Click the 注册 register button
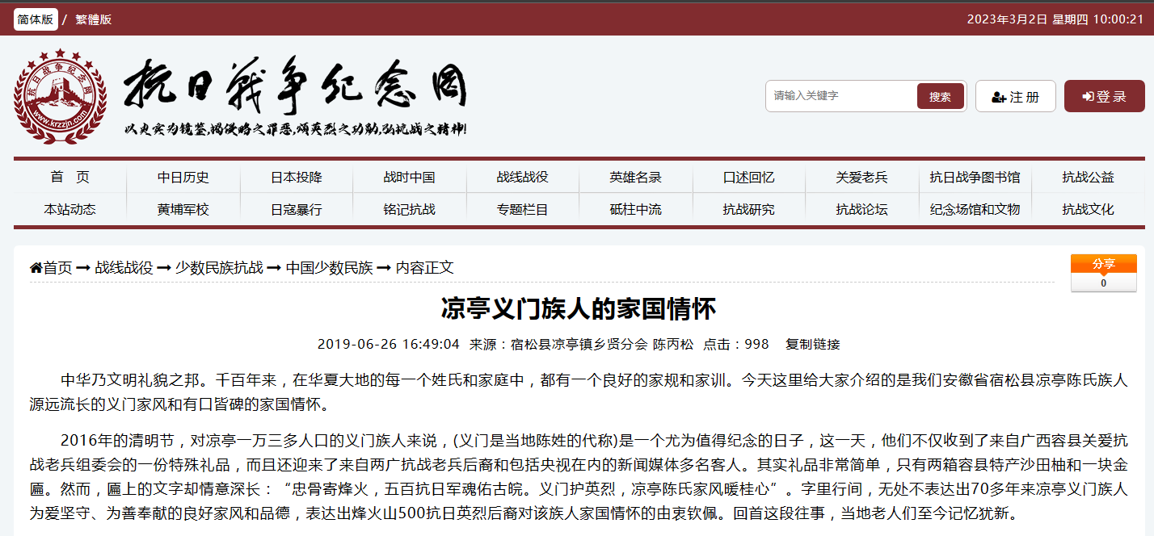 click(x=1015, y=97)
